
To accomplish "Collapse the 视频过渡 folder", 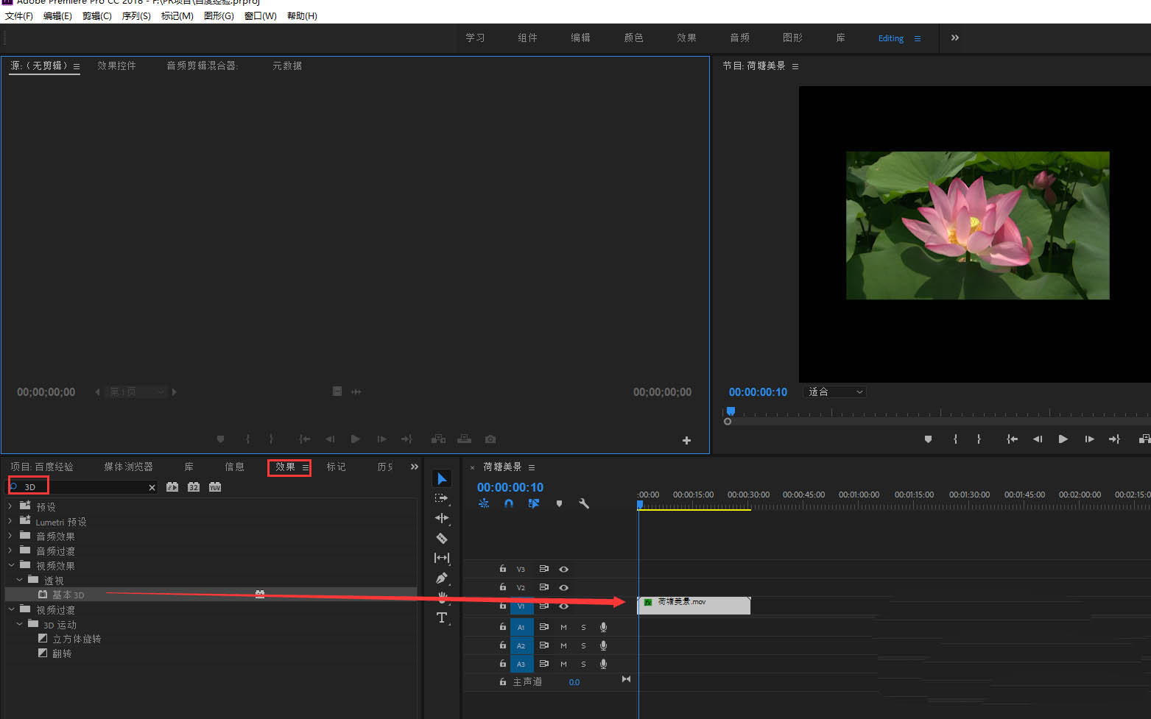I will tap(11, 609).
